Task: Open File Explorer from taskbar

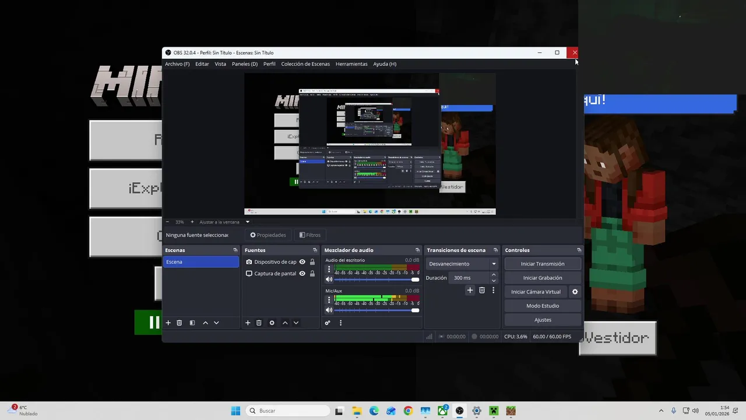Action: point(357,411)
